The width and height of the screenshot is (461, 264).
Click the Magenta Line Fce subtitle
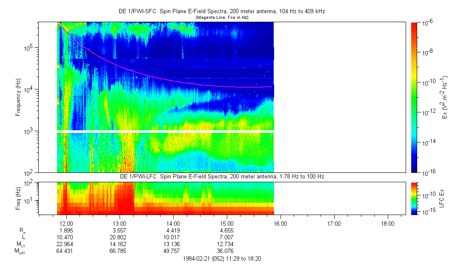coord(221,17)
